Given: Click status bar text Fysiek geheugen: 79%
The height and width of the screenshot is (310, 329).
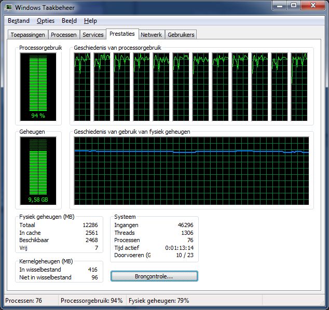Looking at the screenshot, I should coord(159,300).
